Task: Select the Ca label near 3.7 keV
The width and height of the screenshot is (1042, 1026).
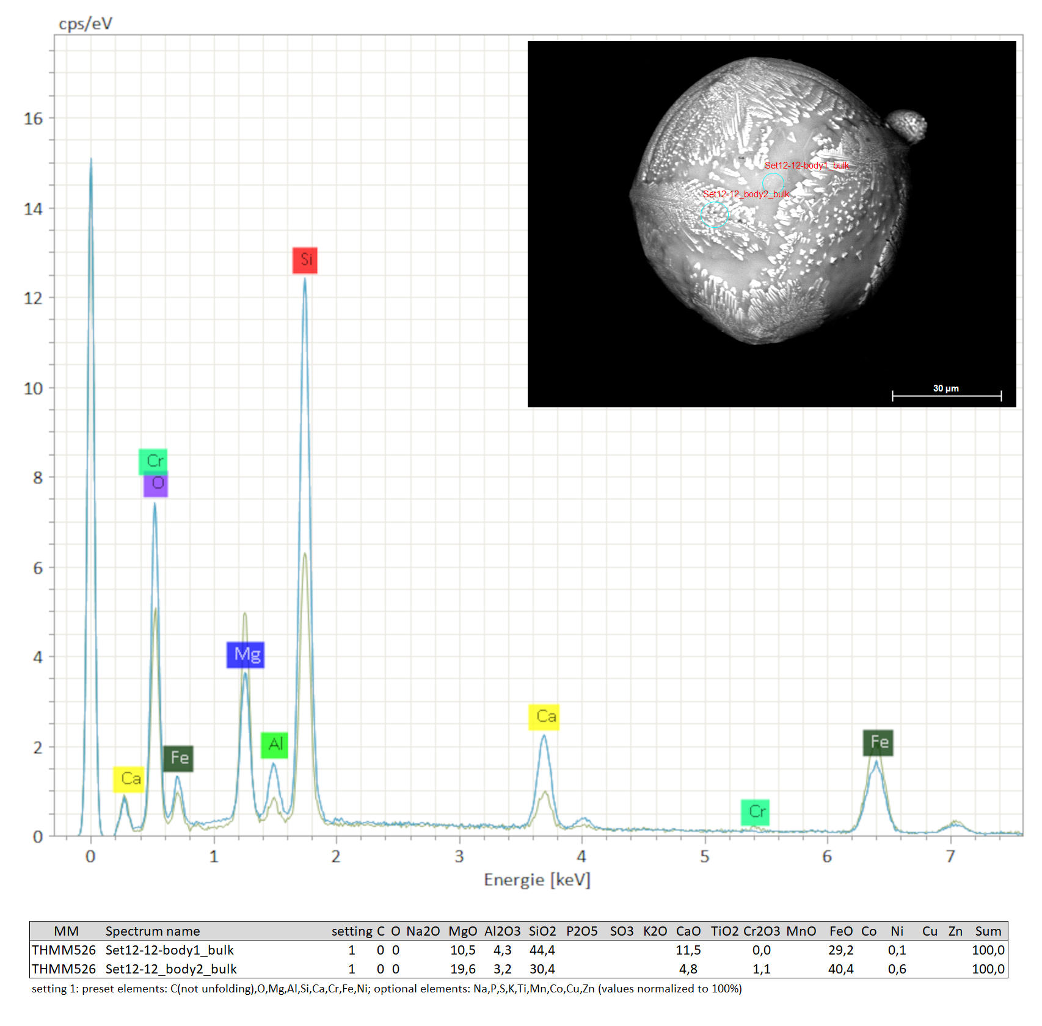Action: pos(544,717)
